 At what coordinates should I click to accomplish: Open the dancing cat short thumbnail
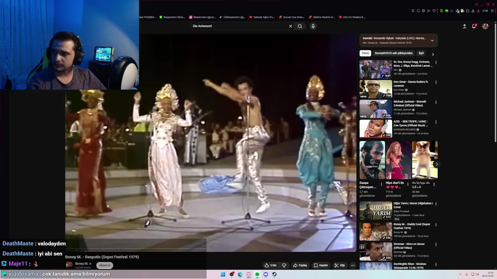pyautogui.click(x=425, y=160)
